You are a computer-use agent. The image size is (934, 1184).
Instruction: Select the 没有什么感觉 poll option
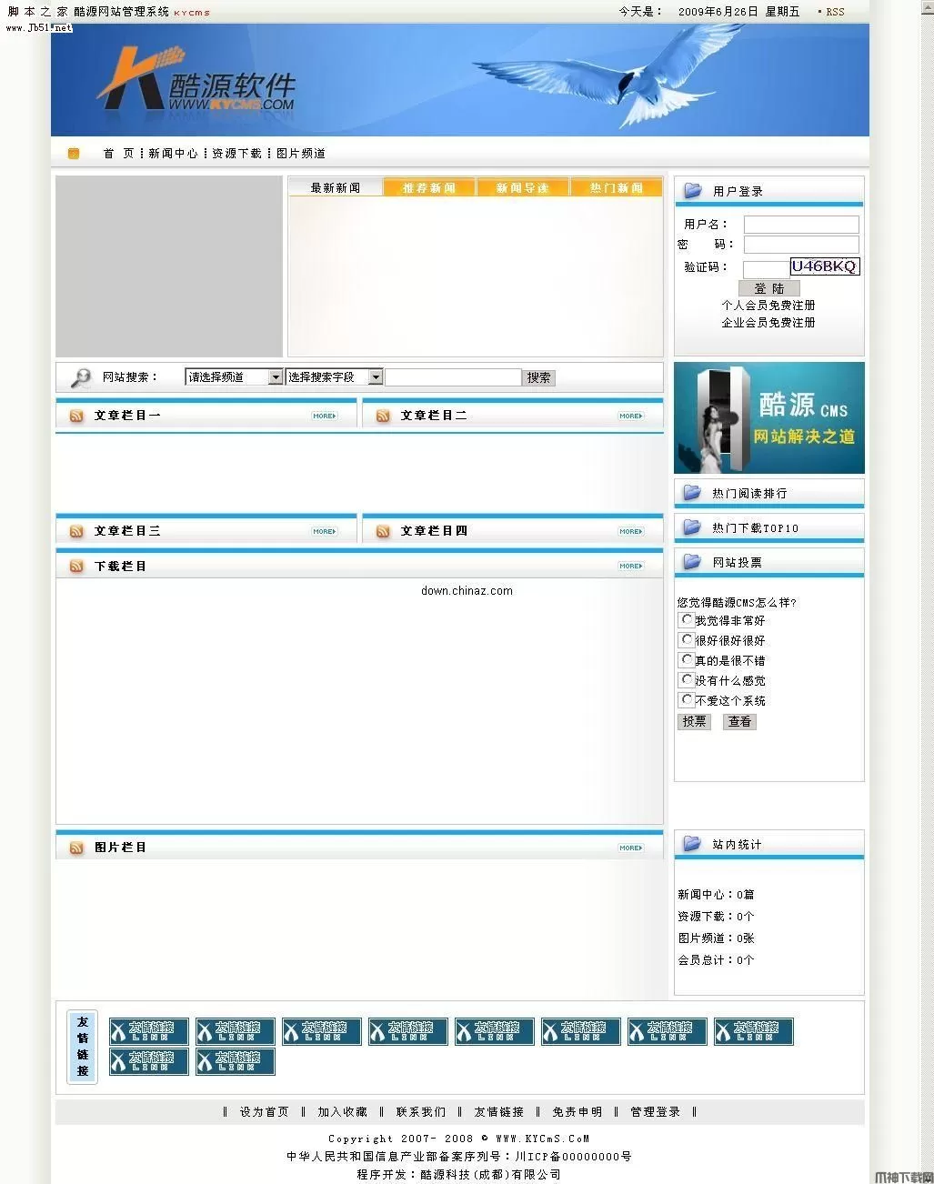pyautogui.click(x=686, y=679)
